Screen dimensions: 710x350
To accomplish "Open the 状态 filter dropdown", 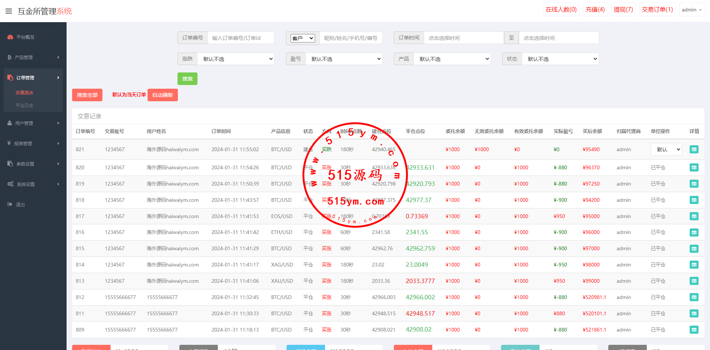I will (x=560, y=59).
